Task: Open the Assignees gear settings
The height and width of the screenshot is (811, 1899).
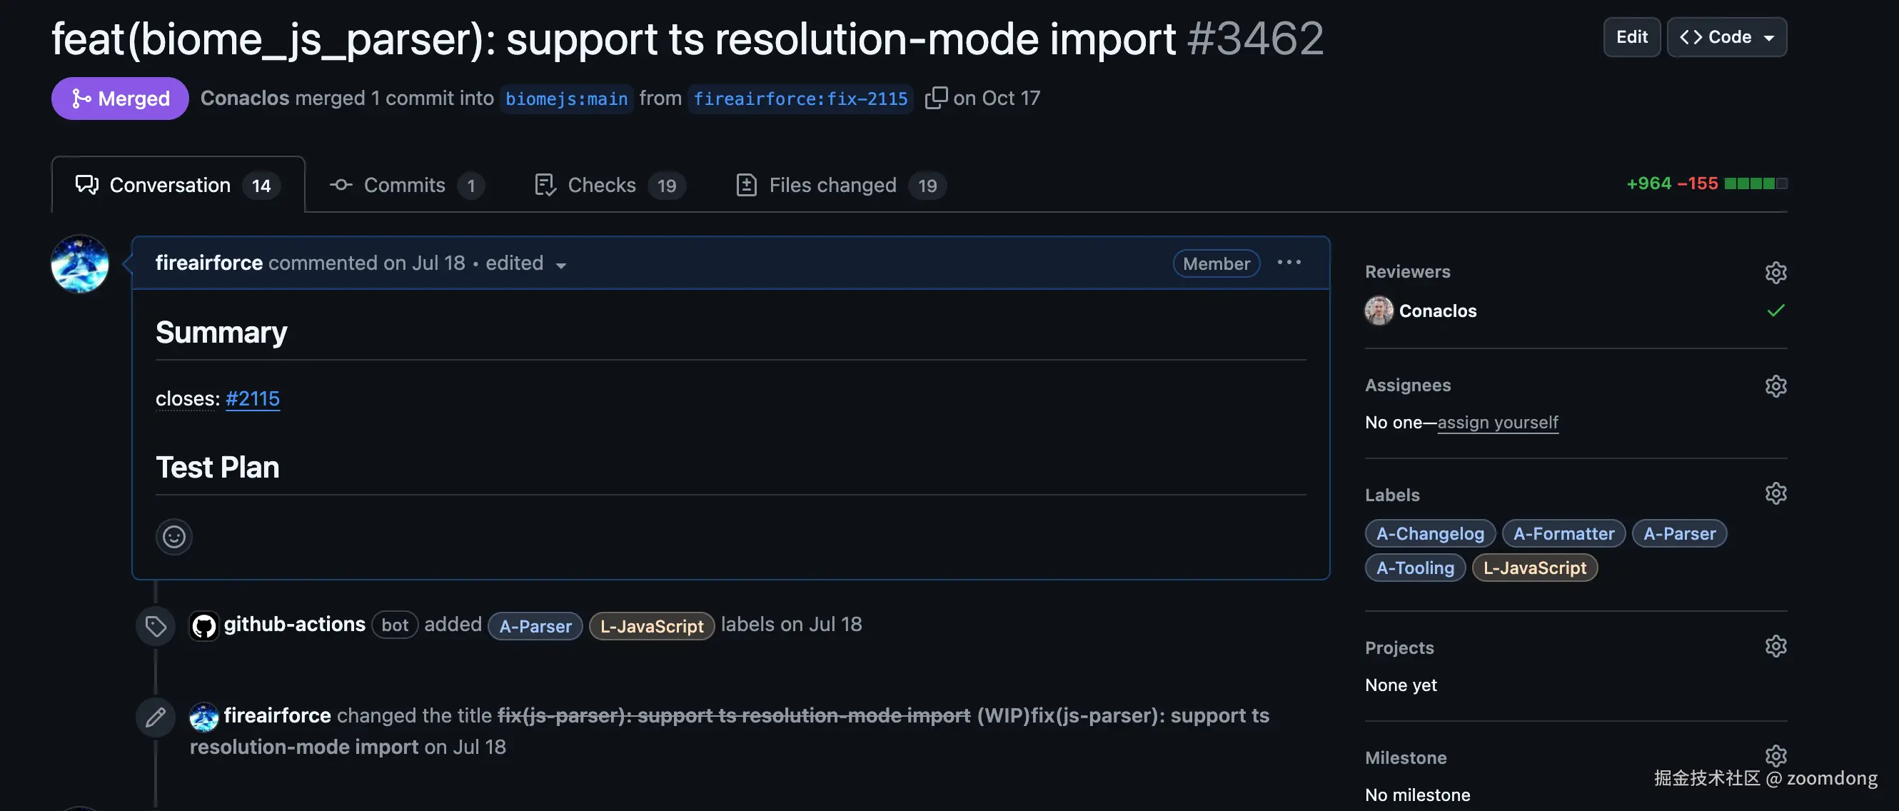Action: [x=1775, y=386]
